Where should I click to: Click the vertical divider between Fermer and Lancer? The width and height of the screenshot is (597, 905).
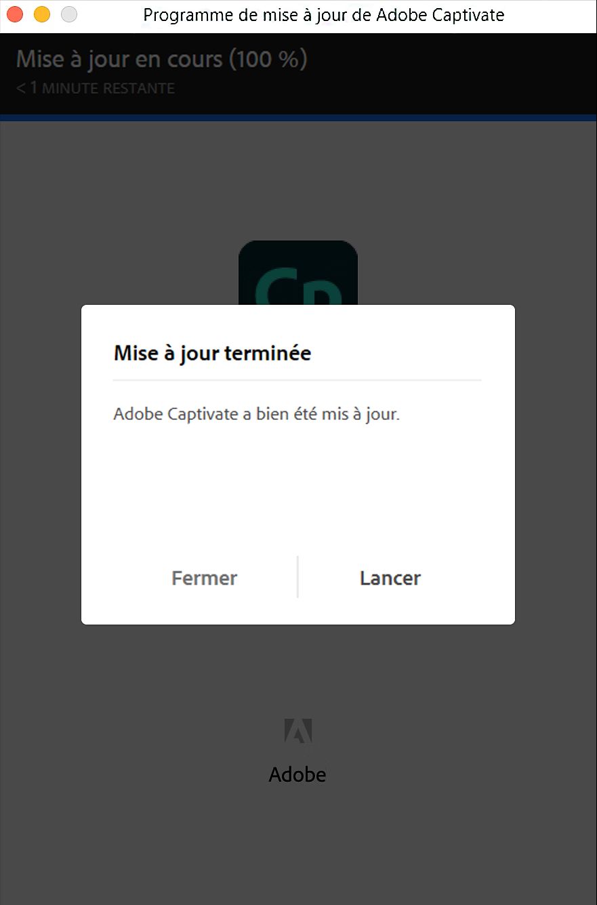(297, 577)
